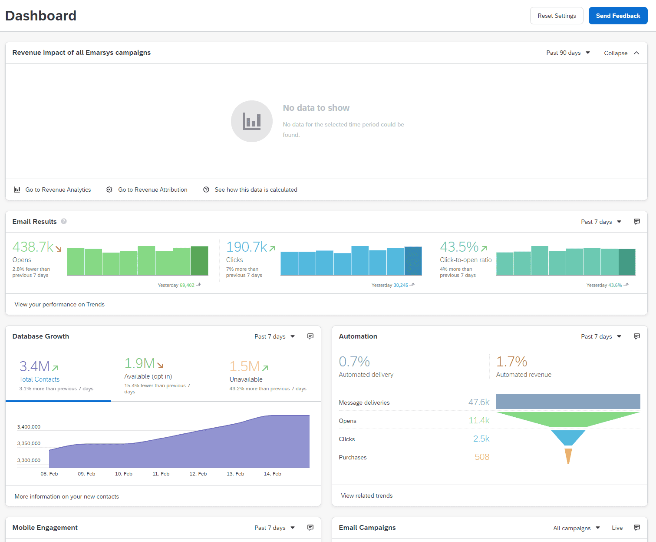This screenshot has height=542, width=656.
Task: Click the gear icon beside Go to Revenue Attribution
Action: [109, 190]
